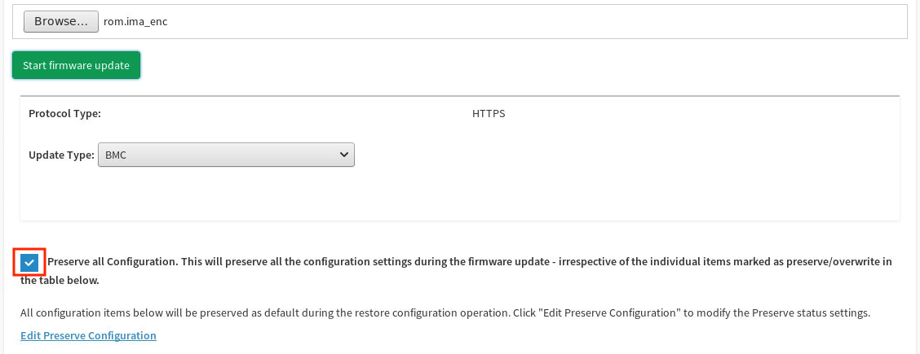The height and width of the screenshot is (354, 920).
Task: Click the HTTPS protocol value
Action: [489, 113]
